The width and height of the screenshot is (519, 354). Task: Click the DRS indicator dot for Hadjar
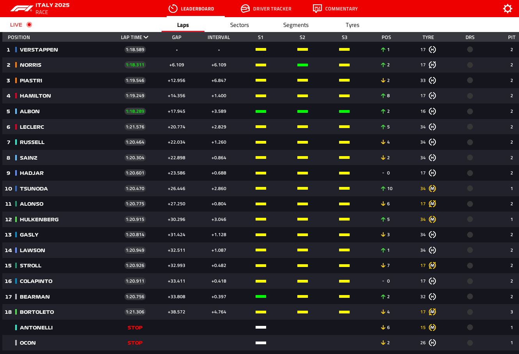tap(470, 173)
